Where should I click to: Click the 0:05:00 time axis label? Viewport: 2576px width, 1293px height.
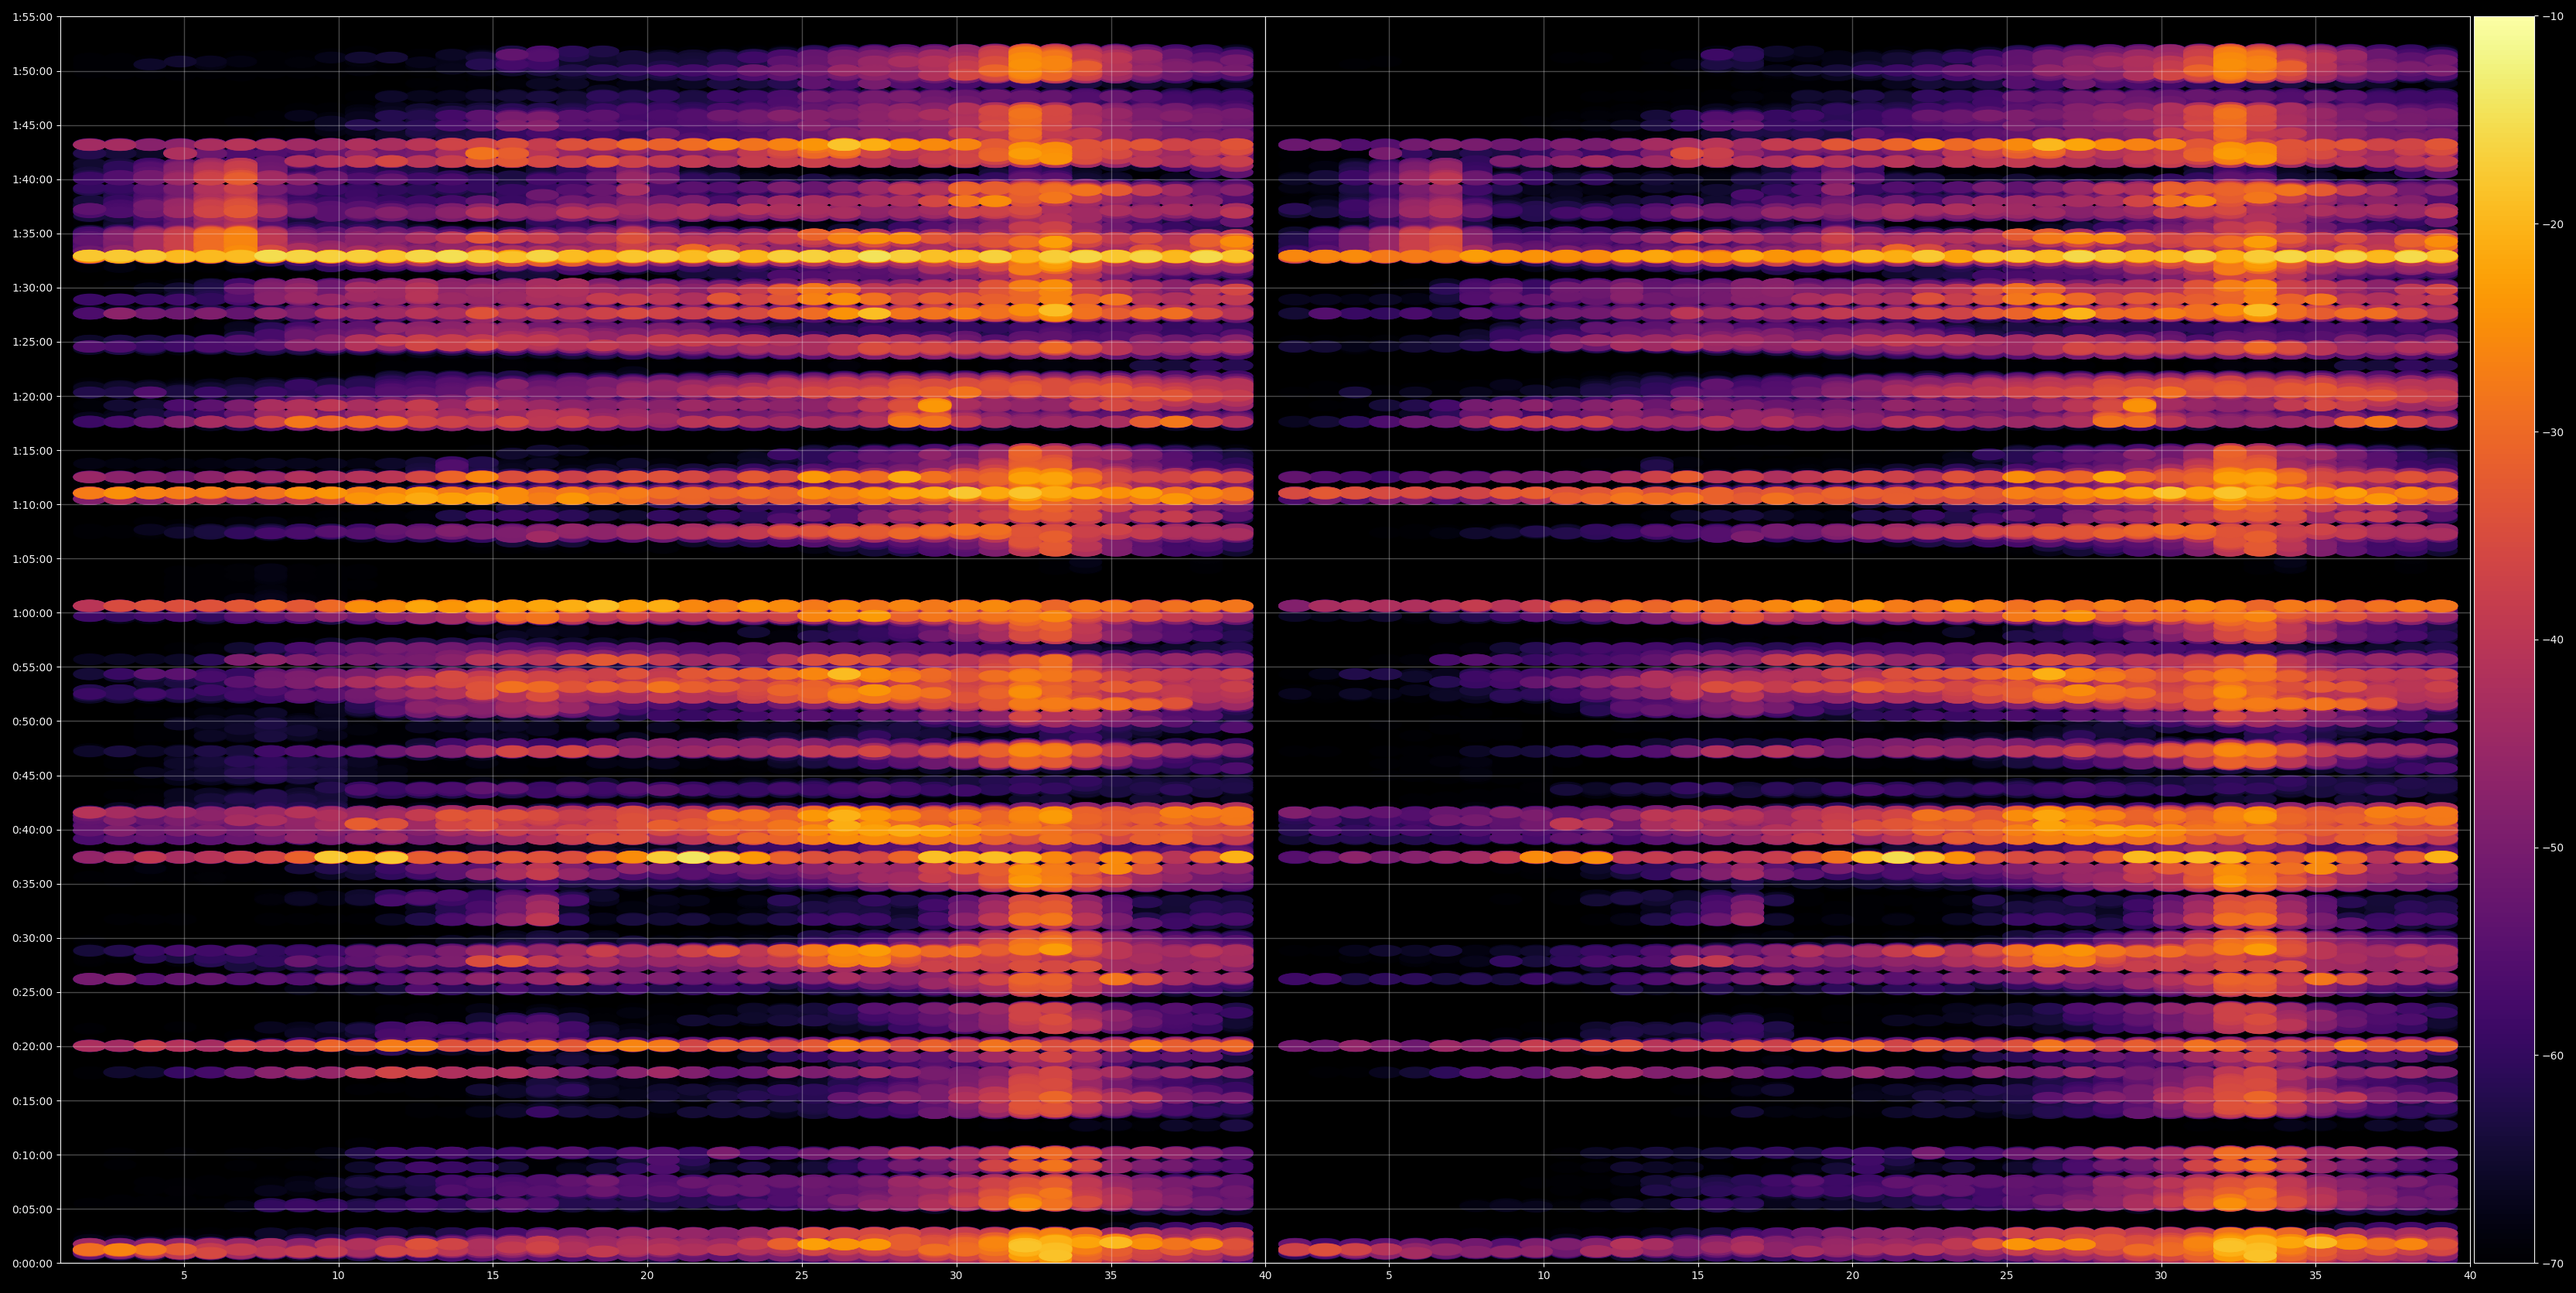coord(32,1209)
